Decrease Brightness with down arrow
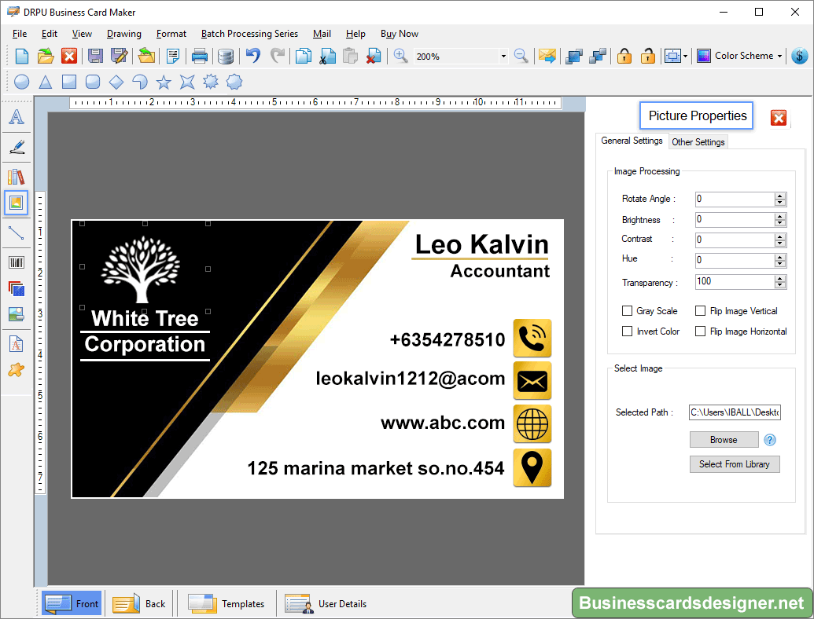Viewport: 814px width, 619px height. point(779,223)
